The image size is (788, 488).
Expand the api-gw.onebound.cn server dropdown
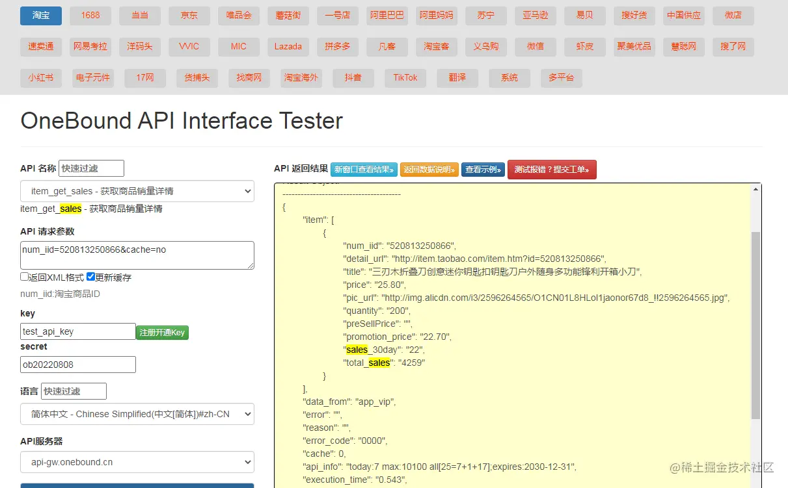click(x=137, y=462)
